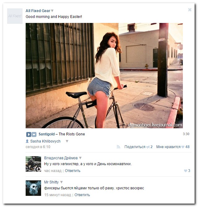The height and width of the screenshot is (207, 198).
Task: Reply to Владислав Дрёмов's comment via Ответить
Action: click(x=73, y=171)
